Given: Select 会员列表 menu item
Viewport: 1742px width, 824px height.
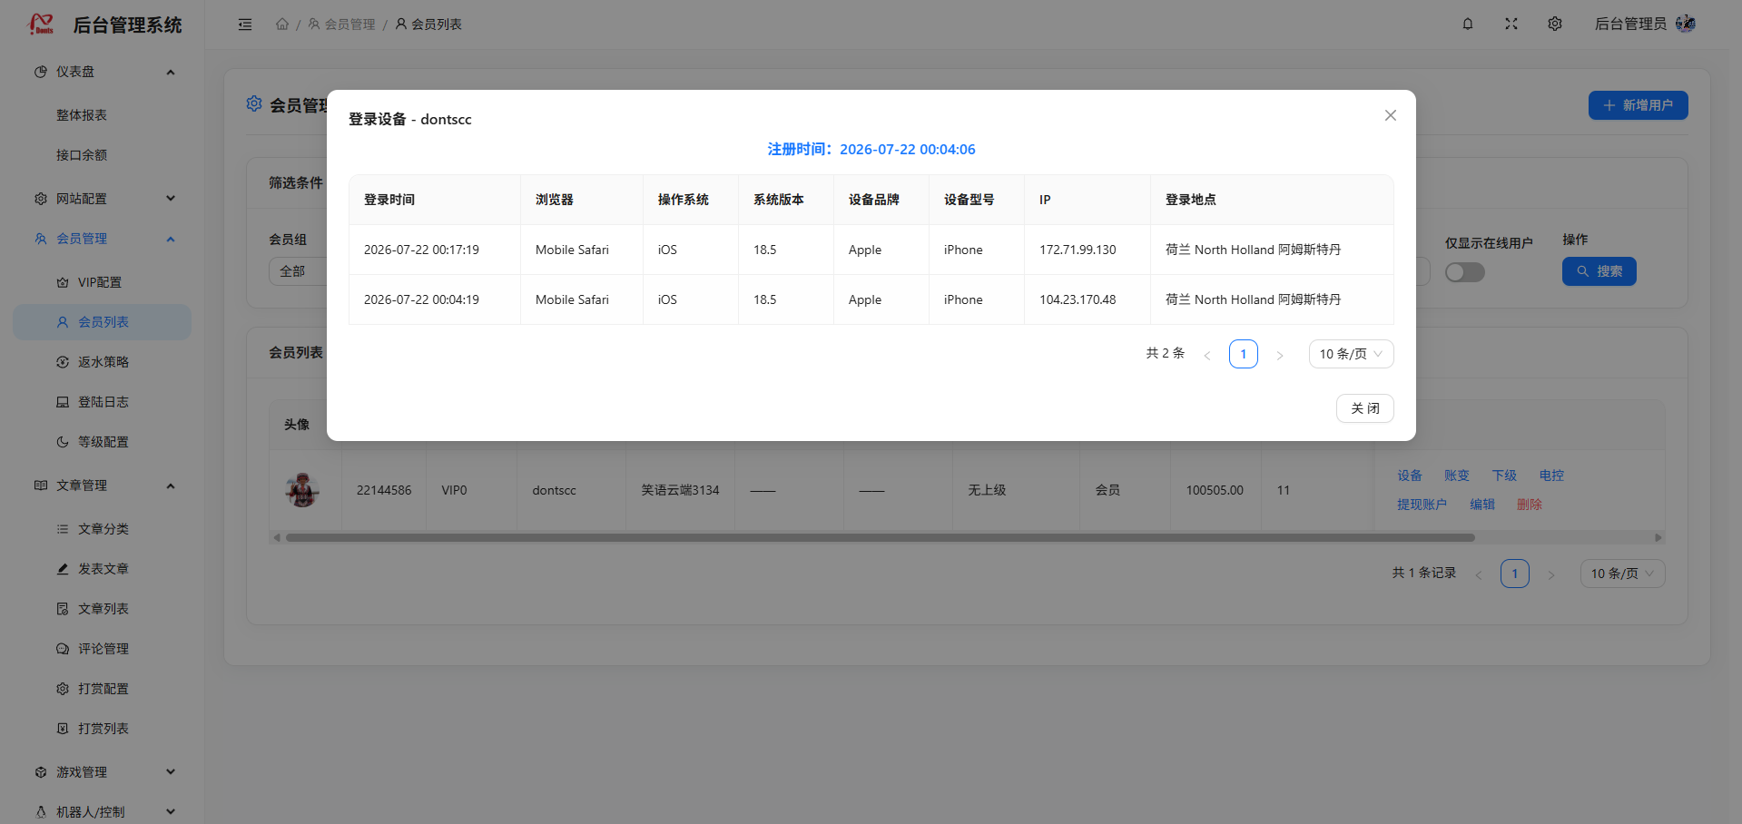Looking at the screenshot, I should [x=103, y=322].
